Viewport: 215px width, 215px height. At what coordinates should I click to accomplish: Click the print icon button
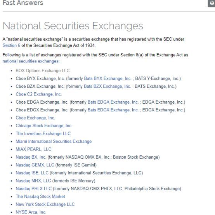click(x=212, y=3)
